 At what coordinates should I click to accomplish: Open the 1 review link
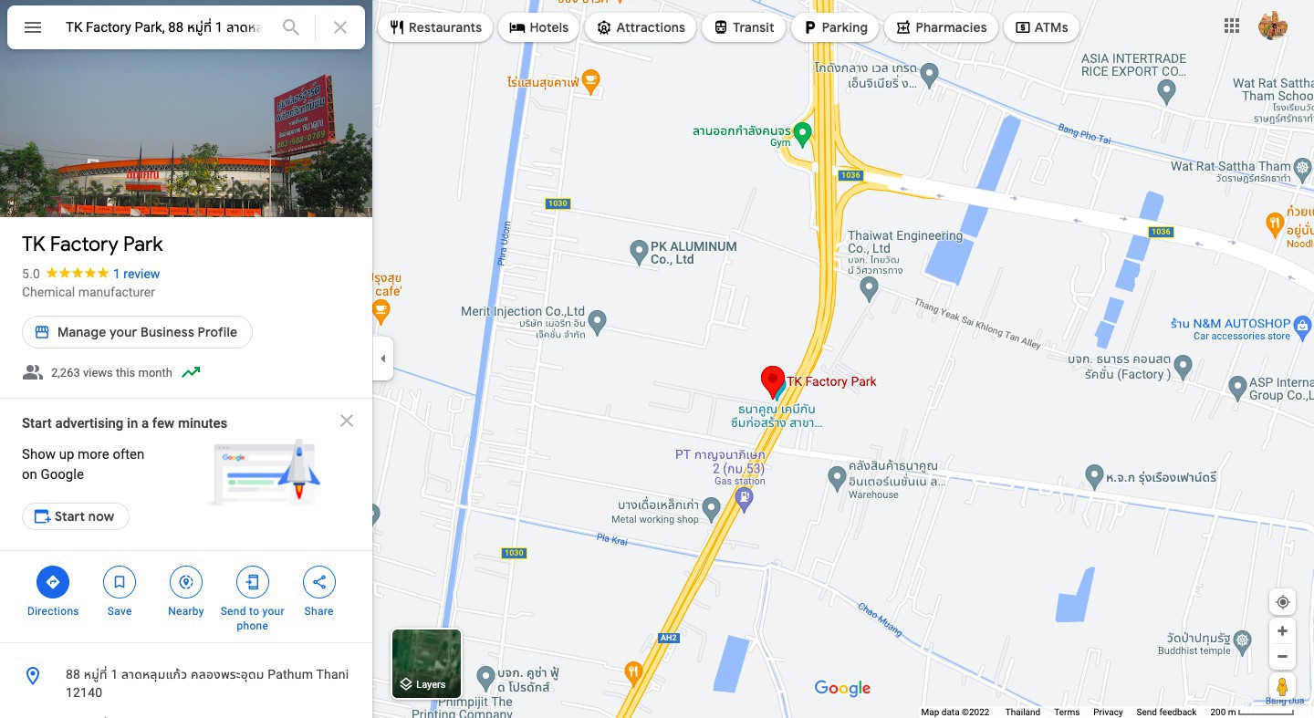(x=136, y=274)
